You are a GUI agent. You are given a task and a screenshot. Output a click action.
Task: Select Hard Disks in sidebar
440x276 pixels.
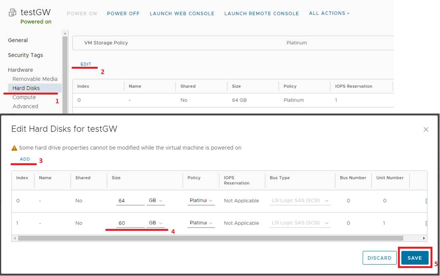pyautogui.click(x=34, y=88)
